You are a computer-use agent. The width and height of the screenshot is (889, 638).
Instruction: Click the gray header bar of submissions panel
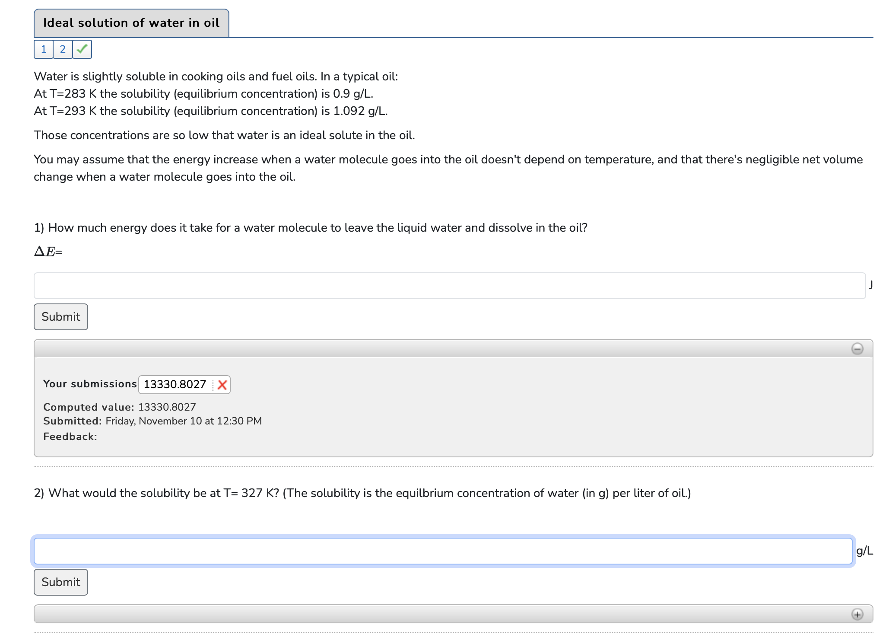click(432, 349)
